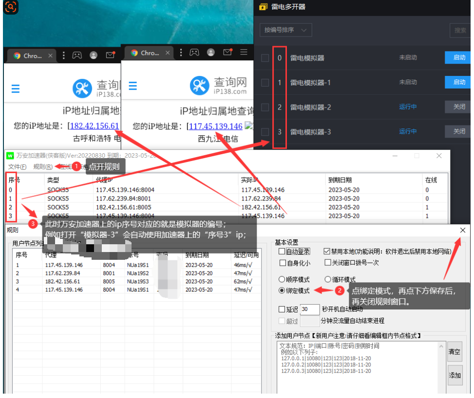Image resolution: width=474 pixels, height=398 pixels.
Task: Click the node format text area
Action: pyautogui.click(x=358, y=367)
